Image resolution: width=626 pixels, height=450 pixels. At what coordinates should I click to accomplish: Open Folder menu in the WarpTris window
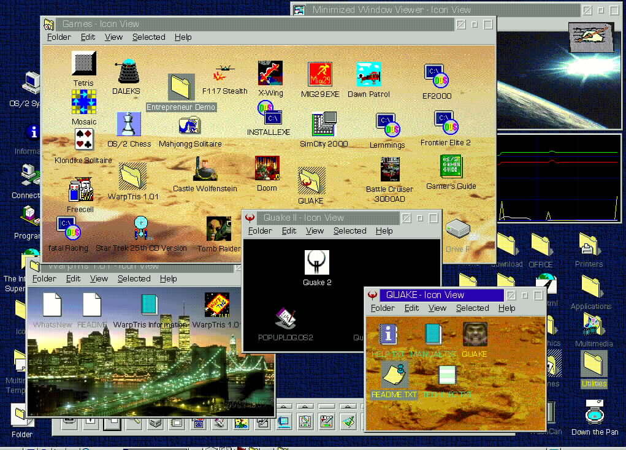point(44,278)
